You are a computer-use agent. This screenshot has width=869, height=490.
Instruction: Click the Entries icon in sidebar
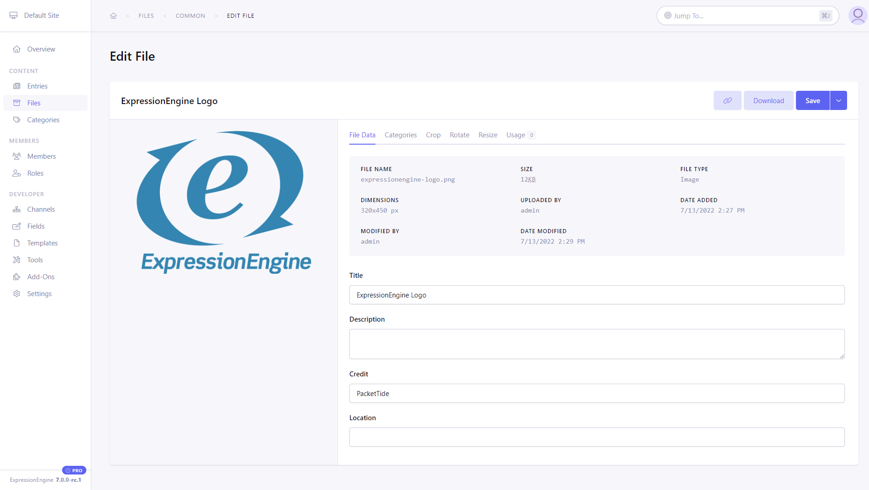[17, 86]
